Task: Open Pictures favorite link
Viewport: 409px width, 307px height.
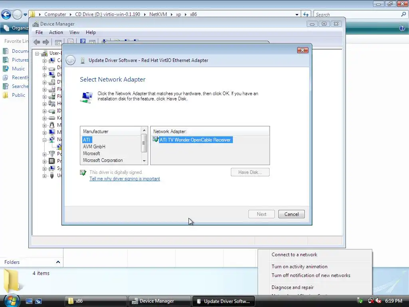Action: pyautogui.click(x=16, y=60)
